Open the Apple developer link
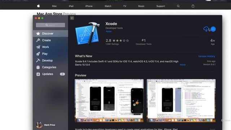The width and height of the screenshot is (231, 130). coord(109,31)
